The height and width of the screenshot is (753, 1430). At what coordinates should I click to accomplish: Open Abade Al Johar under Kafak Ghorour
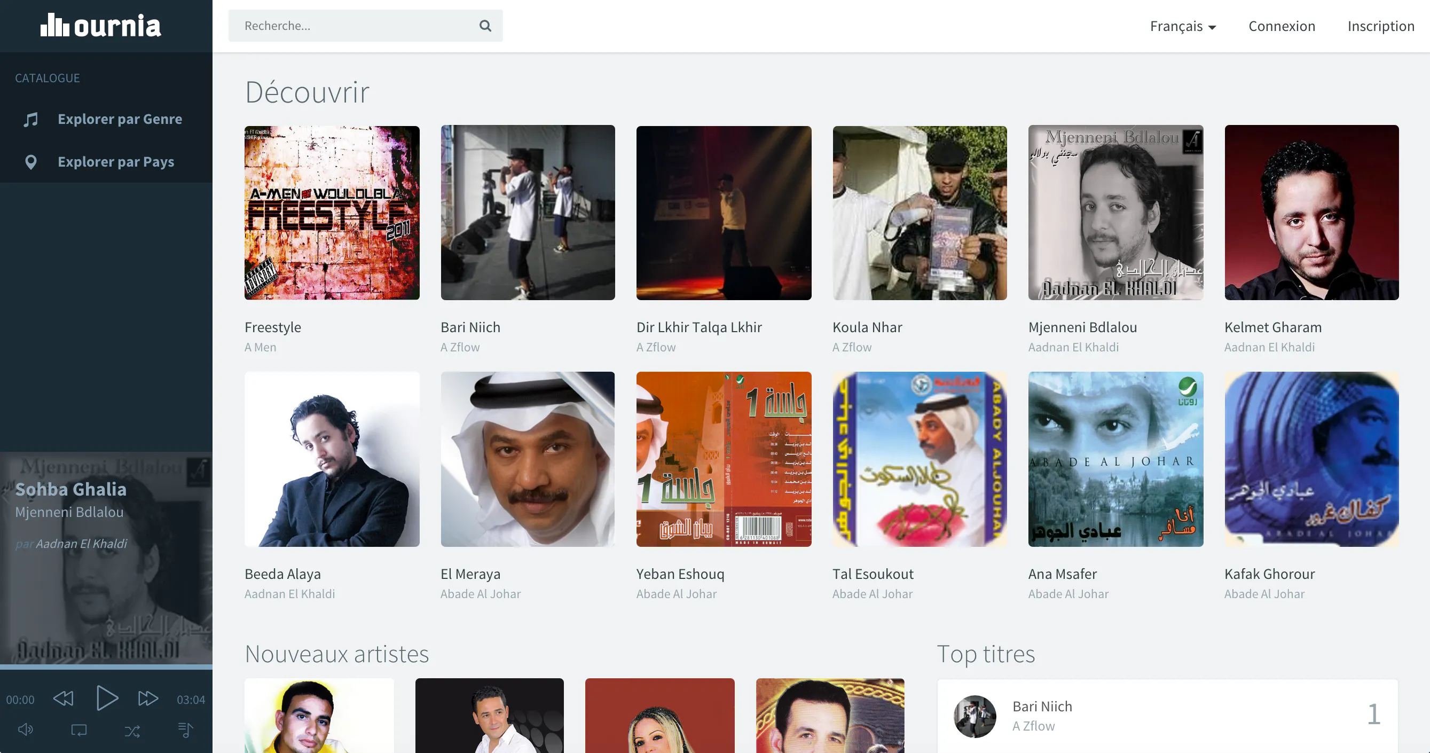tap(1264, 594)
